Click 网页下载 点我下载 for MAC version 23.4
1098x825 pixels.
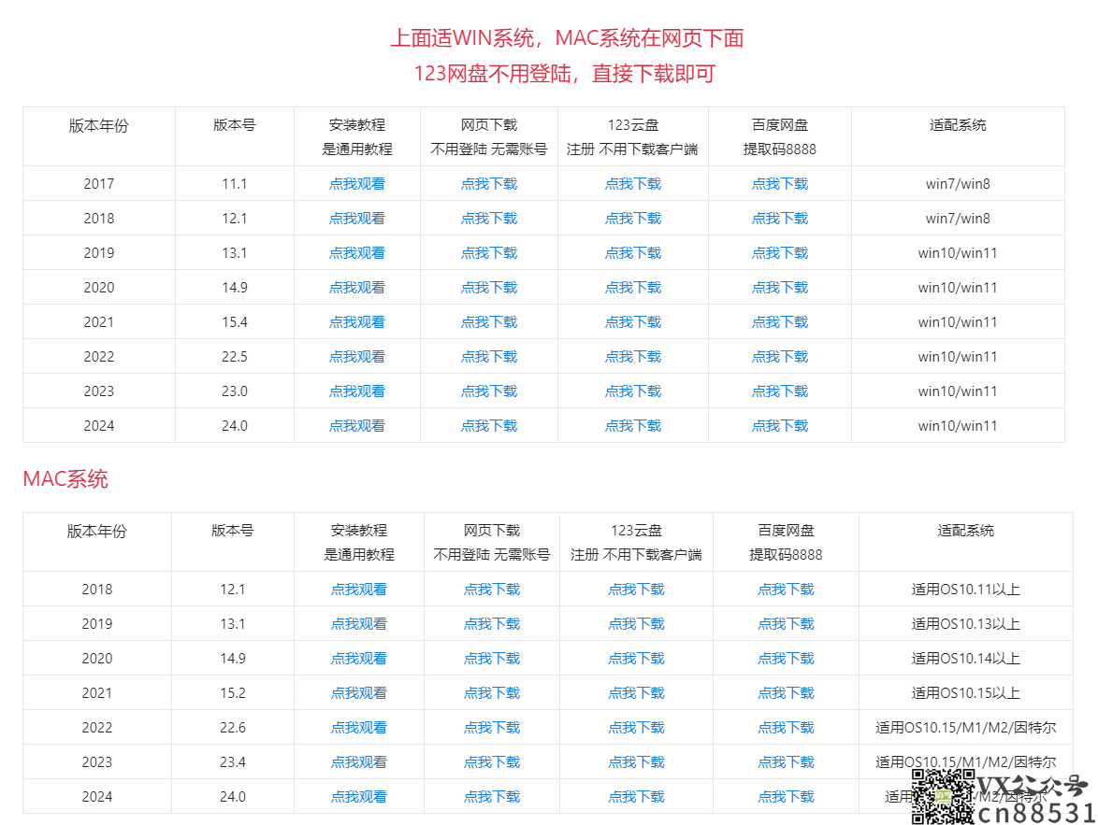[x=492, y=762]
